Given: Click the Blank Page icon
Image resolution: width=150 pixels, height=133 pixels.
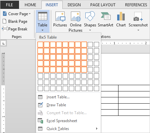Looking at the screenshot, I should (x=4, y=21).
